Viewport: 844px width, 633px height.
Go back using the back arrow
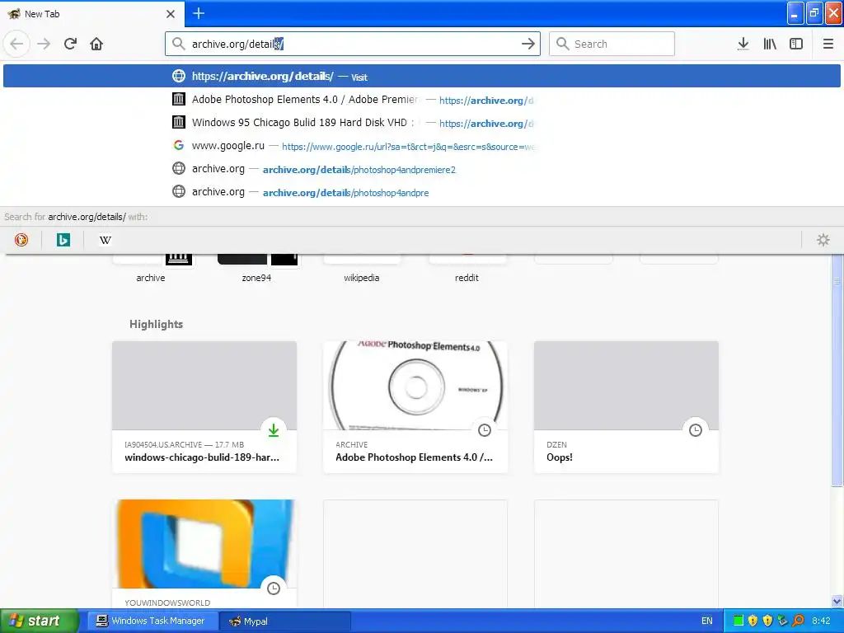point(16,44)
